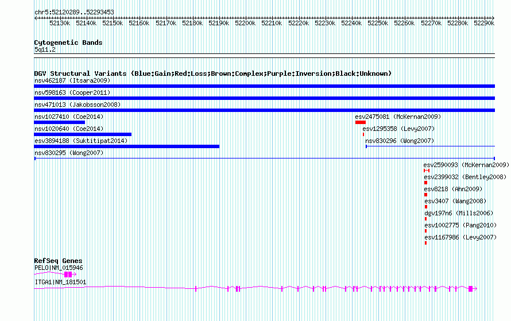Open variant esv2590093 (McKernan2009) label
This screenshot has height=321, width=511.
(x=466, y=165)
